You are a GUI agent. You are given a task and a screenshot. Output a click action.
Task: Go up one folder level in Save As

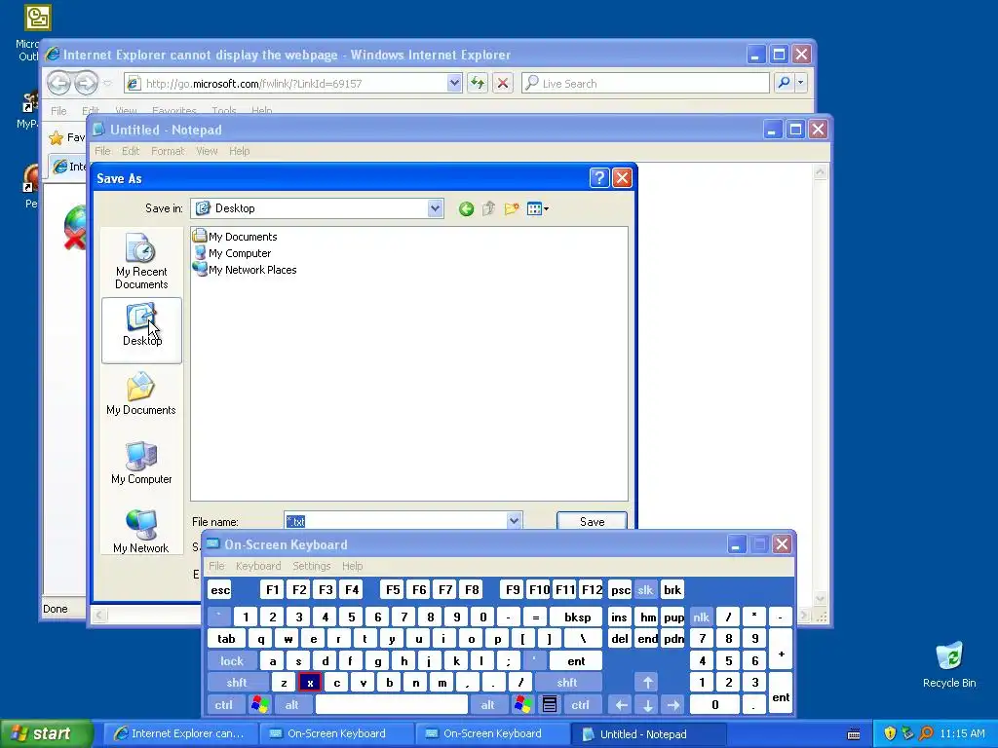[489, 208]
